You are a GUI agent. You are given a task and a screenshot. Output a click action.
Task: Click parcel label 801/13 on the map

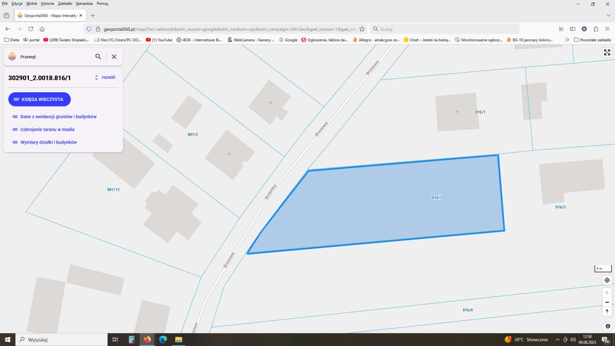point(113,189)
